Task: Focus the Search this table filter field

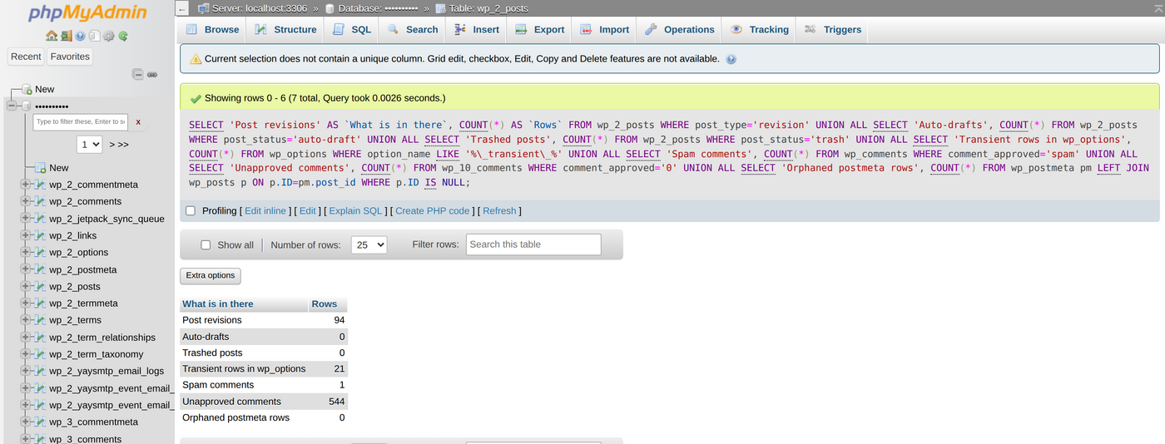Action: 533,244
